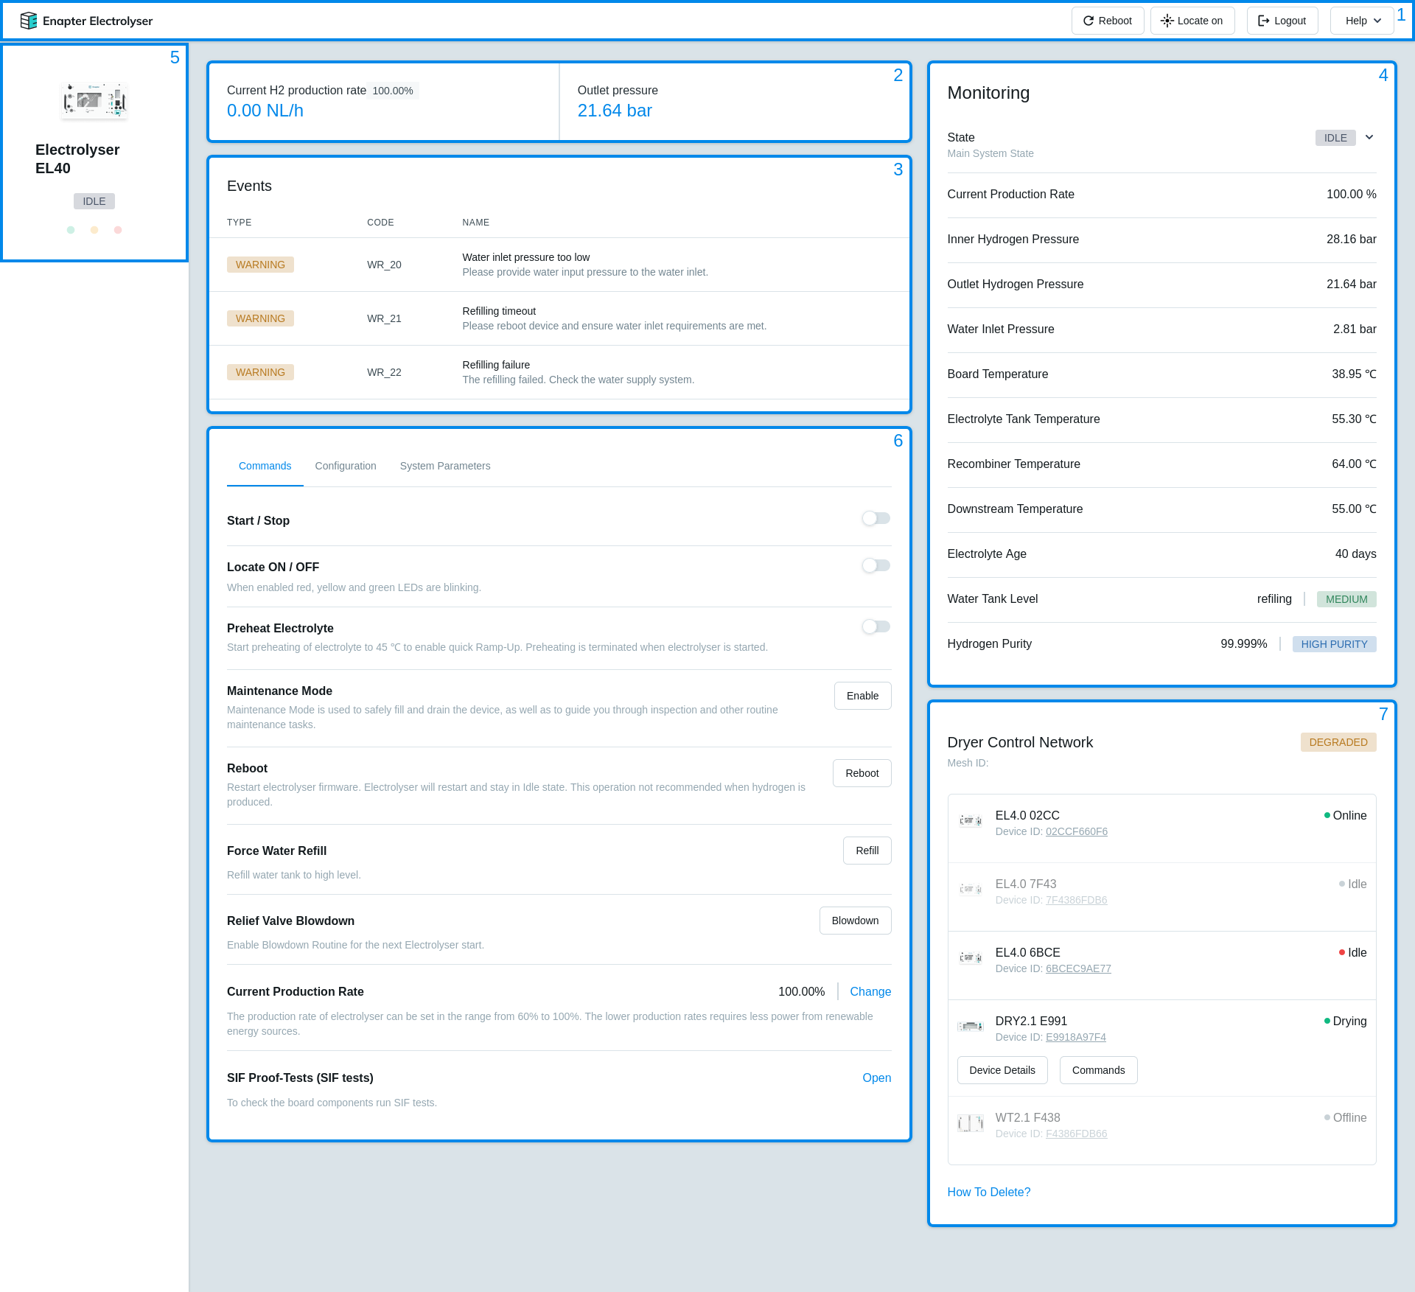Screen dimensions: 1415x1292
Task: Open the How To Delete link
Action: tap(989, 1192)
